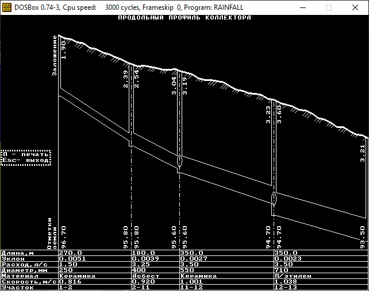The width and height of the screenshot is (369, 291).
Task: Select the length cell 180.0
Action: pos(144,253)
